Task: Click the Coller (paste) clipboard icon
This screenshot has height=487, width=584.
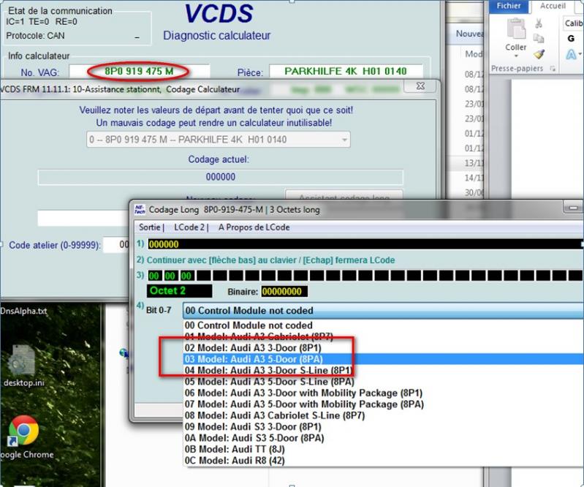Action: tap(516, 29)
